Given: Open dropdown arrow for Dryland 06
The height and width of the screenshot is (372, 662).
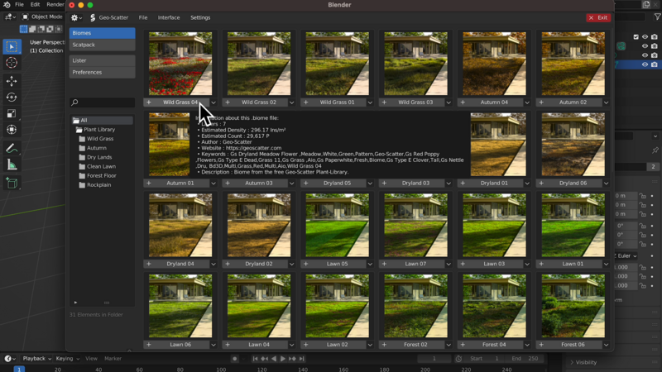Looking at the screenshot, I should click(606, 183).
